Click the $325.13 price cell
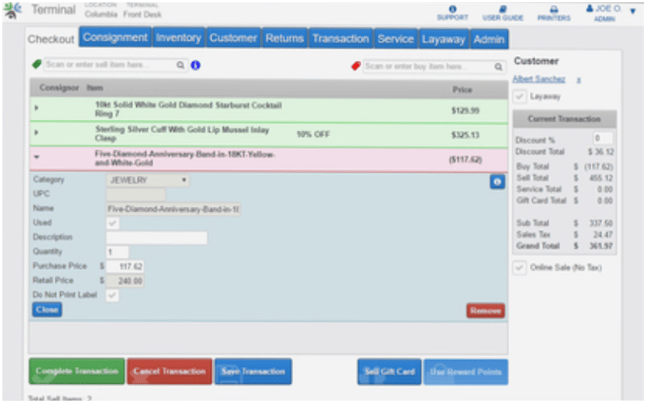 click(x=465, y=135)
